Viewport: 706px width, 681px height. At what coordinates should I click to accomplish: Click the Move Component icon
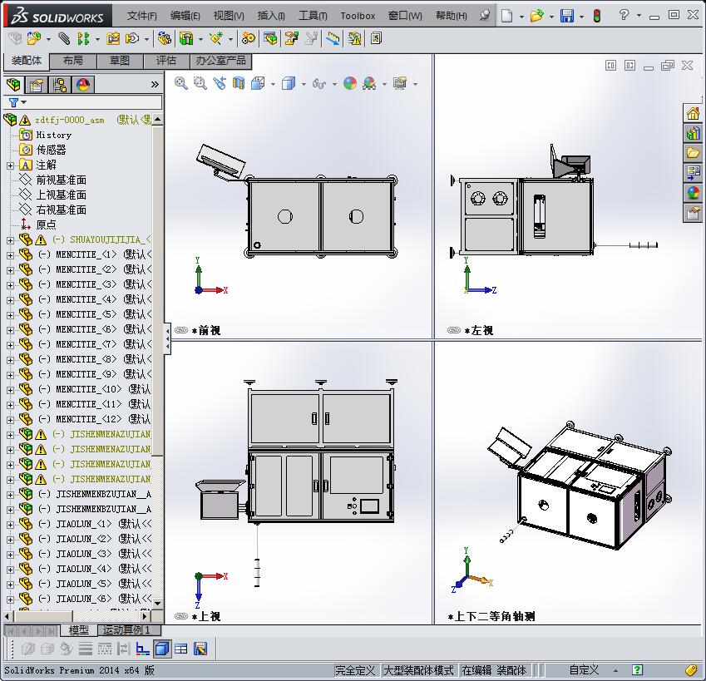(132, 39)
